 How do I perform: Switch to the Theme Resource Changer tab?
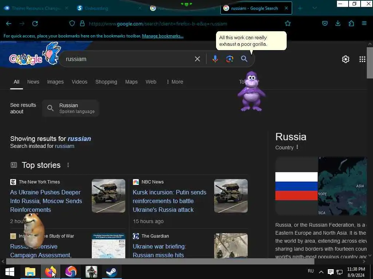[36, 8]
